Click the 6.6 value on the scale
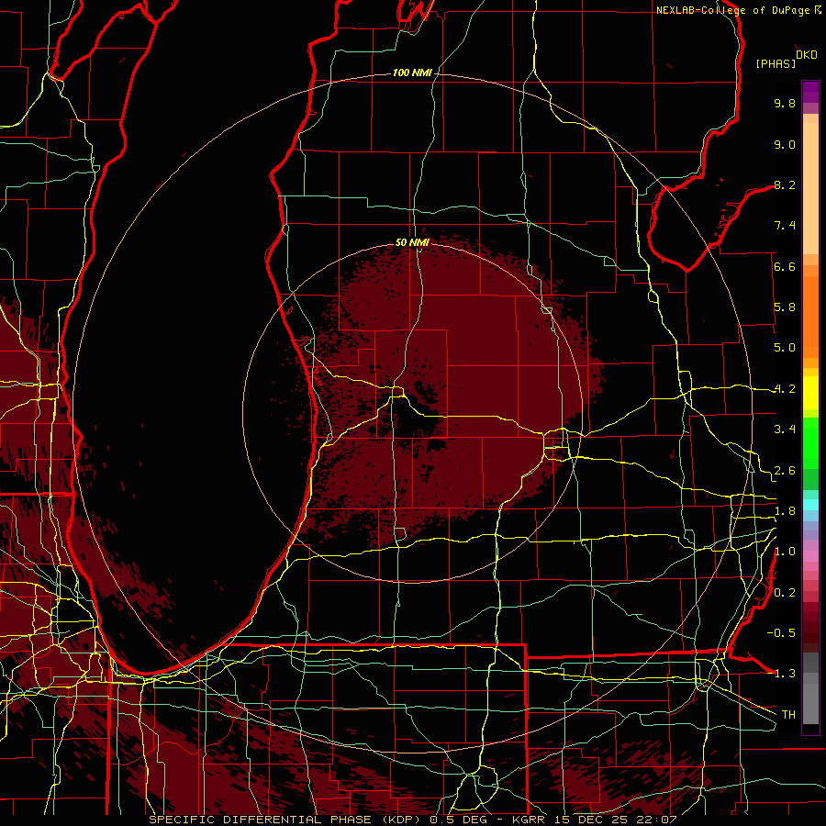The width and height of the screenshot is (826, 826). (x=785, y=266)
